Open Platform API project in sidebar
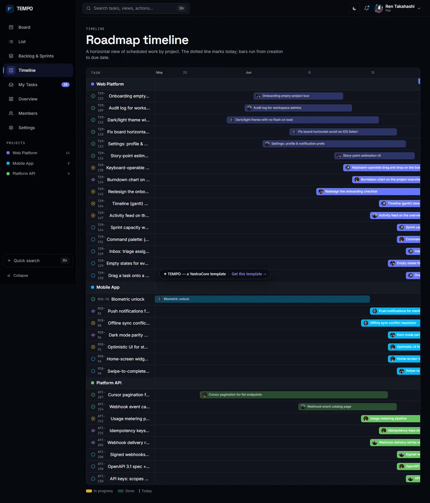Image resolution: width=430 pixels, height=503 pixels. click(x=38, y=174)
